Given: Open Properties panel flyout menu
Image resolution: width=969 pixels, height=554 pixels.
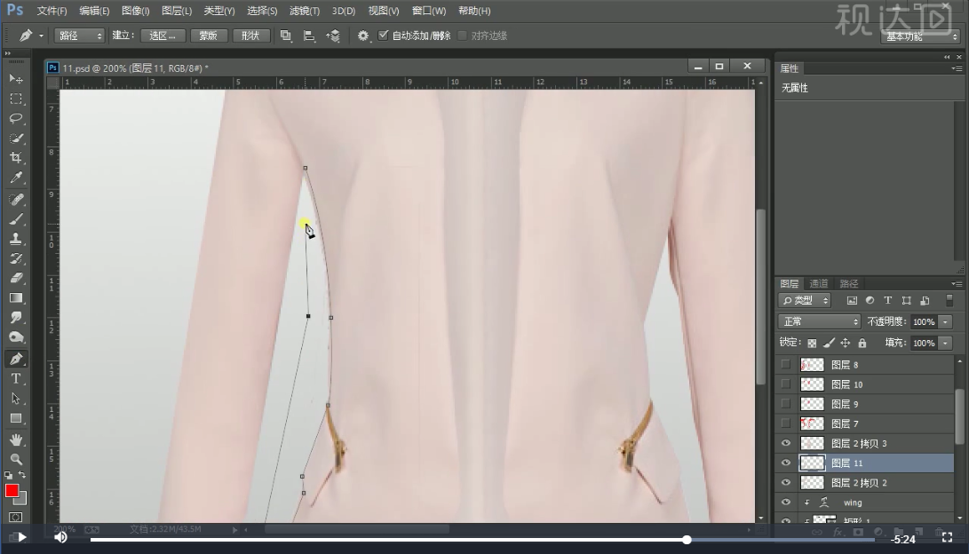Looking at the screenshot, I should click(x=956, y=68).
